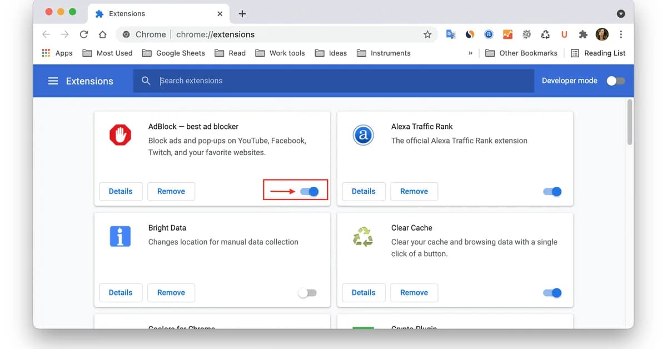
Task: Click the Alexa extension icon in toolbar
Action: point(489,34)
